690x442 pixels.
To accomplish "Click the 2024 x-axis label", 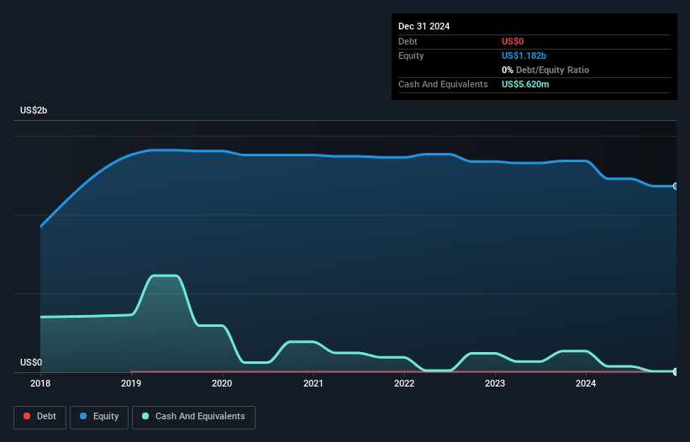I will [586, 384].
